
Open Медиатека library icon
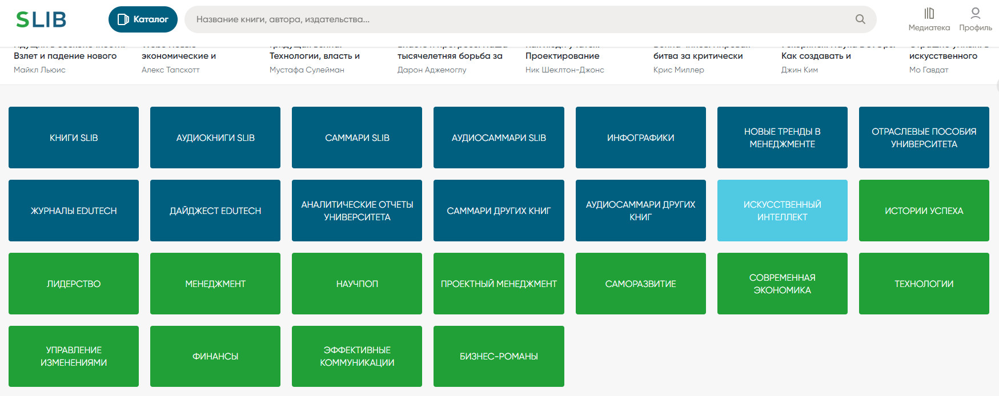pos(929,19)
